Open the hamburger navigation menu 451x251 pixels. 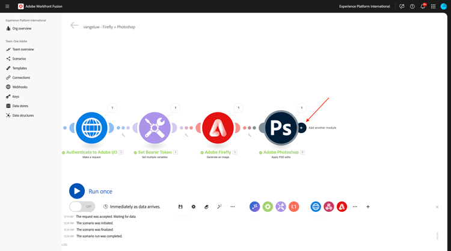tap(7, 7)
